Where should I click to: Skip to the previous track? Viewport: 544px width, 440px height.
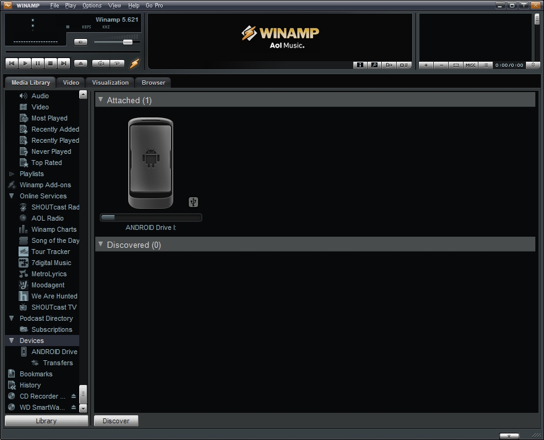click(12, 64)
